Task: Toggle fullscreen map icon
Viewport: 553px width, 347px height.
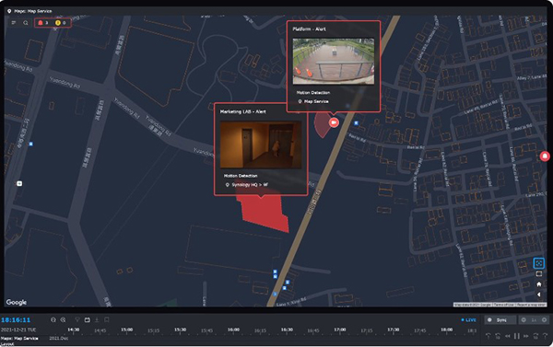Action: pos(538,273)
